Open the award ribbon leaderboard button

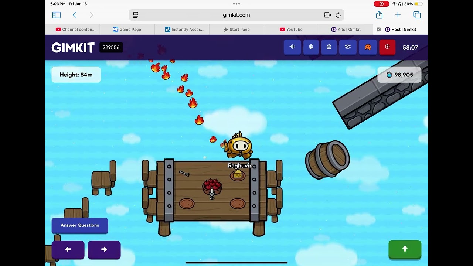pyautogui.click(x=311, y=47)
